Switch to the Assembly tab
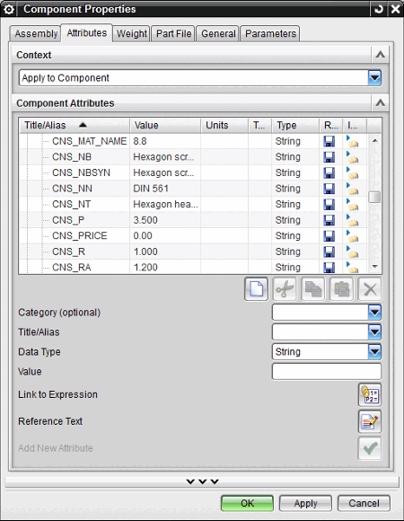This screenshot has width=404, height=521. point(36,33)
